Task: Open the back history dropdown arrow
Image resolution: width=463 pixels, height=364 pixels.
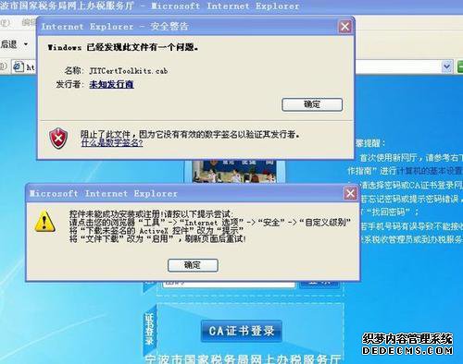Action: pyautogui.click(x=26, y=44)
